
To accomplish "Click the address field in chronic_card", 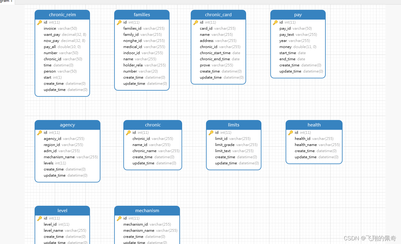I will click(218, 41).
